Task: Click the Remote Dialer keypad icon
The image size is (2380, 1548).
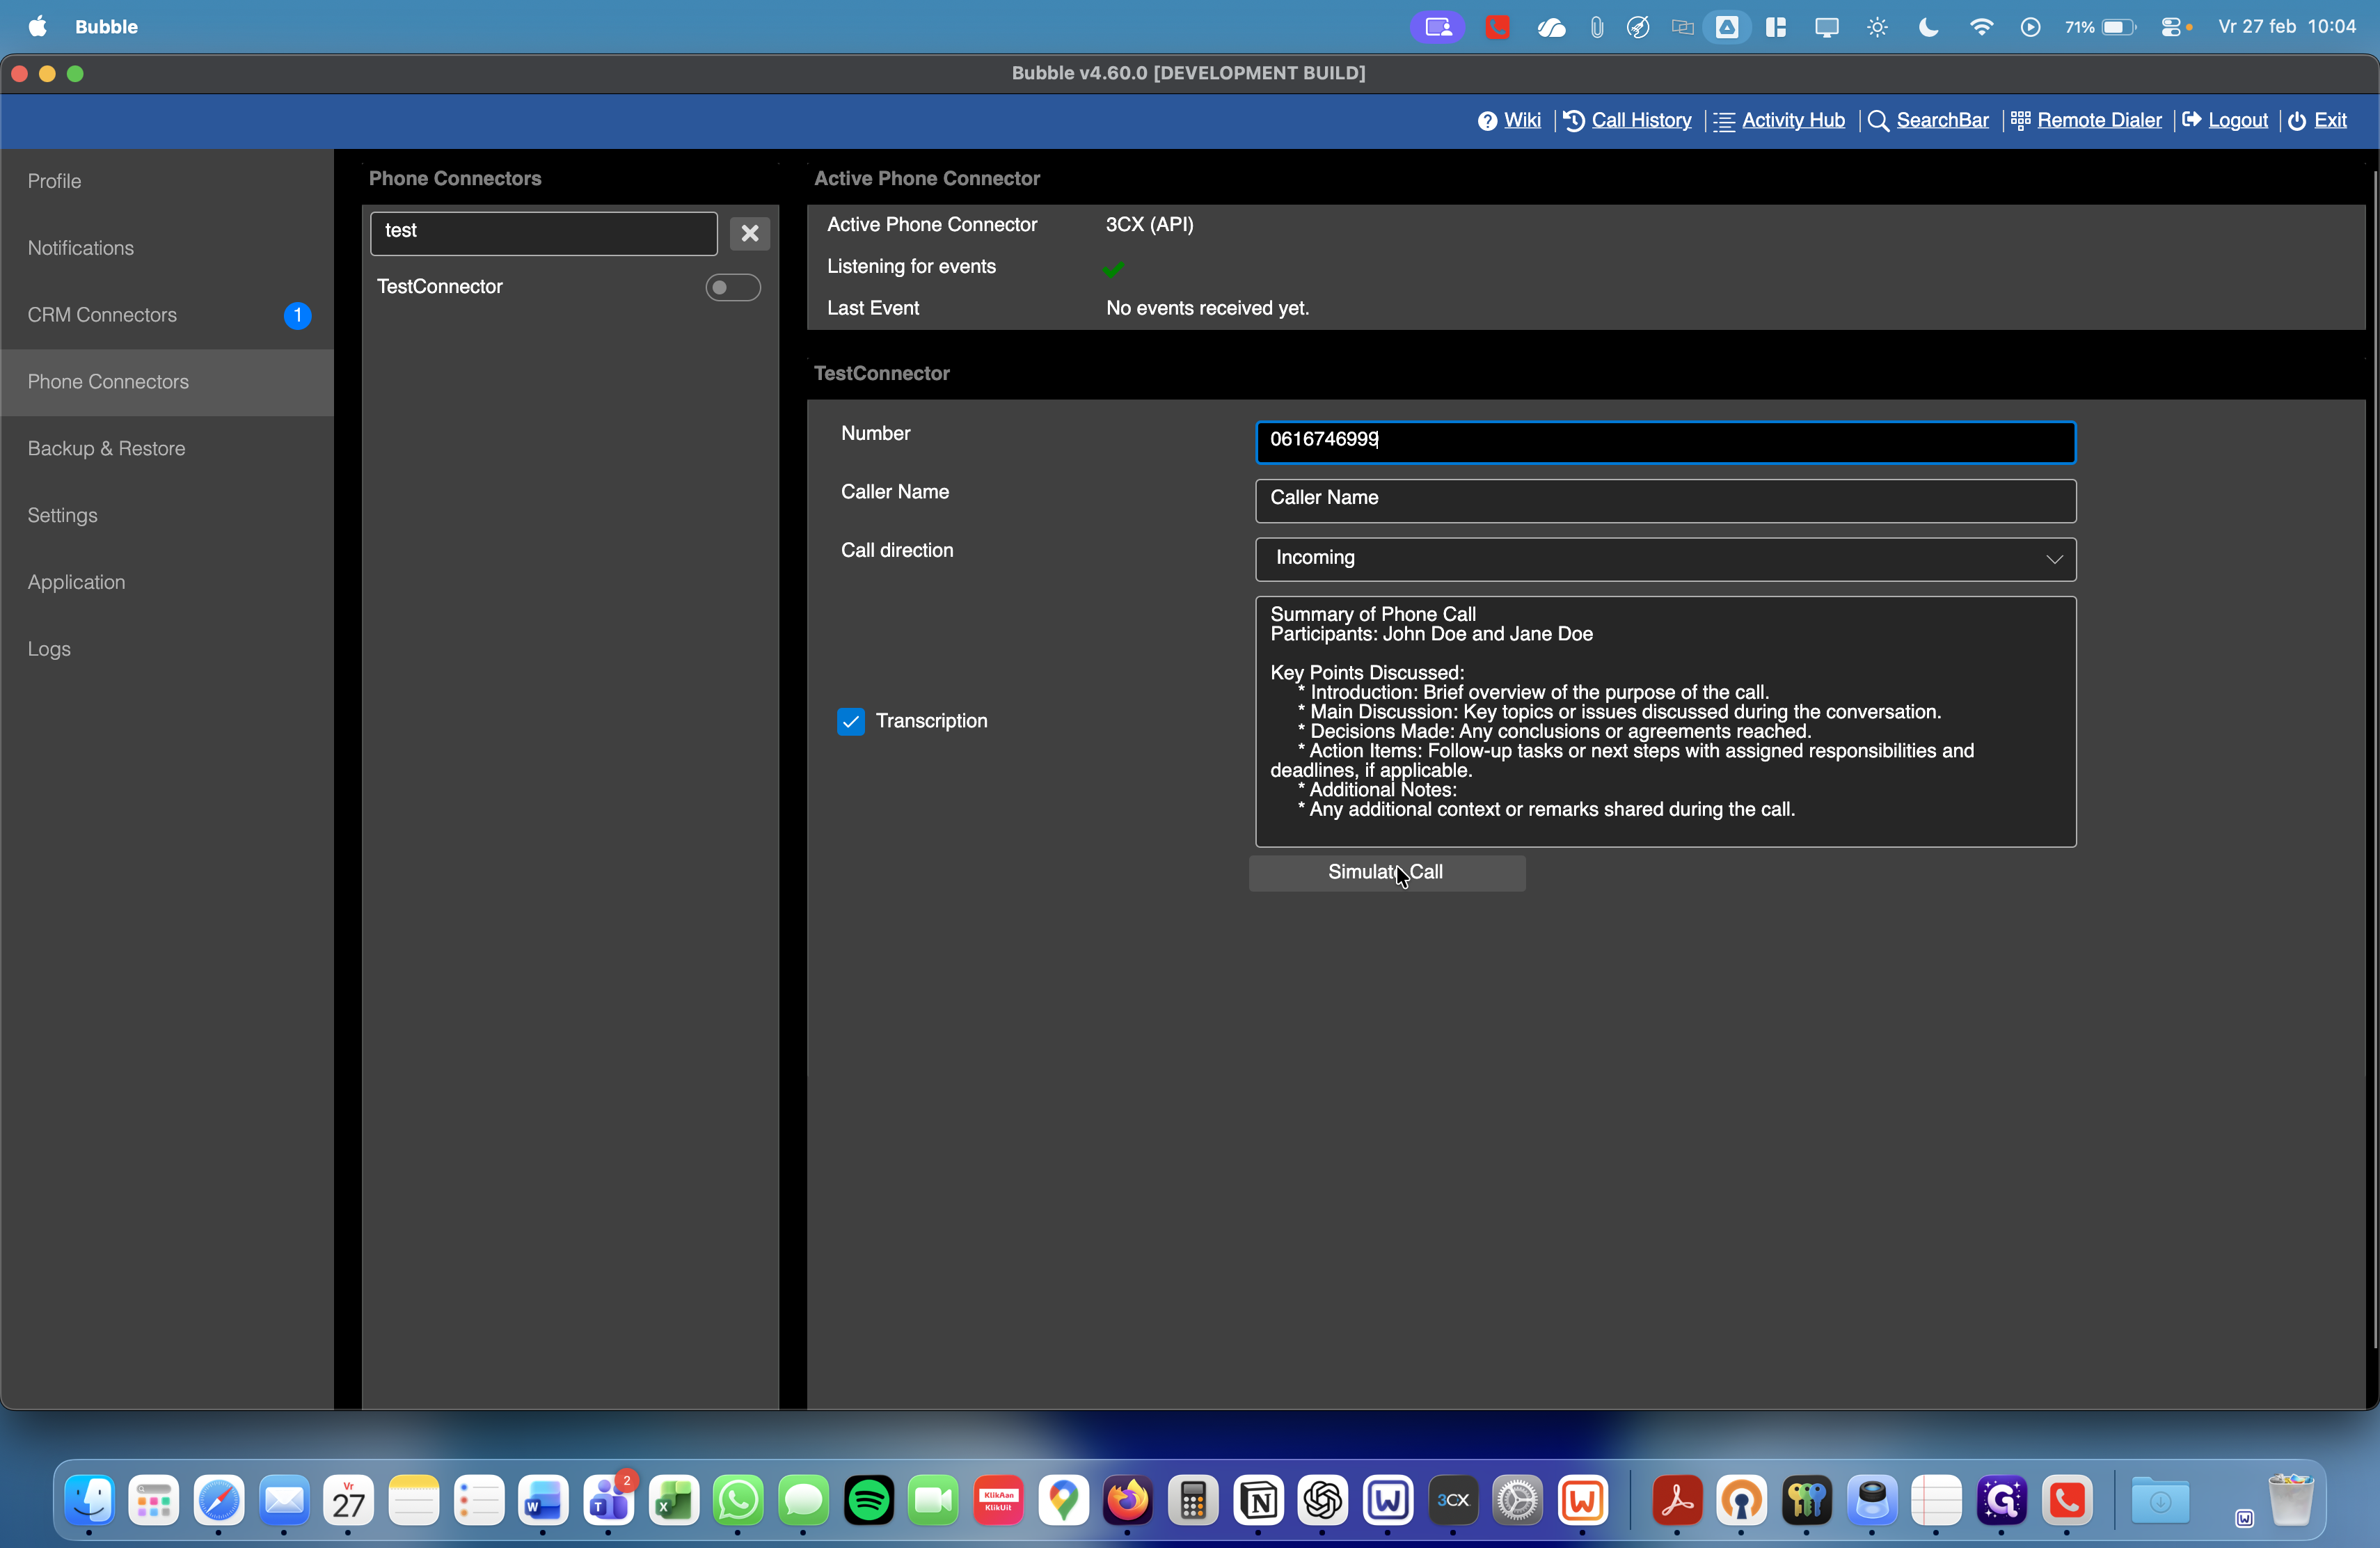Action: 2020,121
